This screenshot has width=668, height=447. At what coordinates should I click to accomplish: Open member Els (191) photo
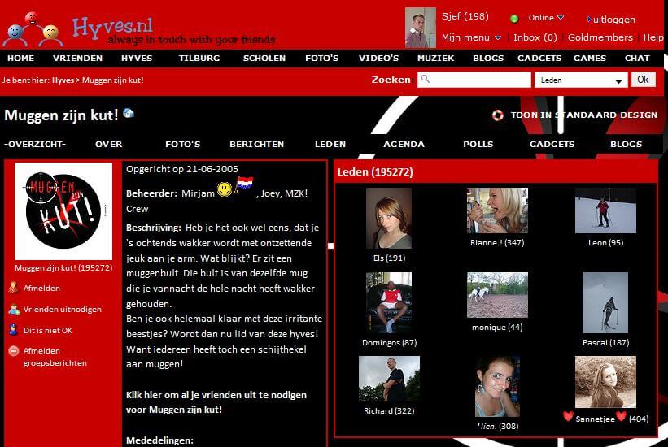click(389, 218)
